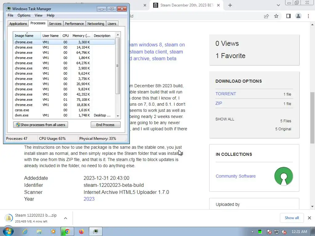Open the Windows Start menu orb
This screenshot has width=315, height=236.
point(8,231)
